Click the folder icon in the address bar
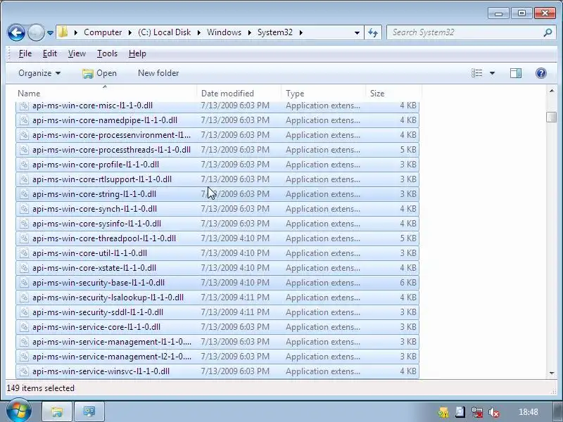Screen dimensions: 563x422 63,32
